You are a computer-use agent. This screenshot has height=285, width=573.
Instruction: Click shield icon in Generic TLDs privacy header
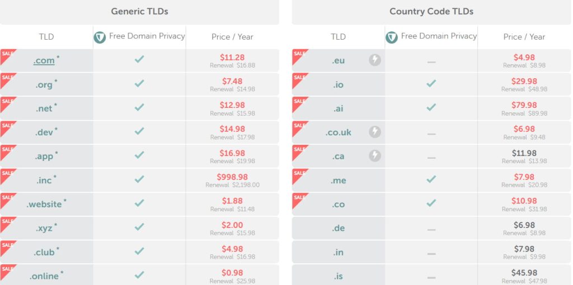click(x=100, y=37)
